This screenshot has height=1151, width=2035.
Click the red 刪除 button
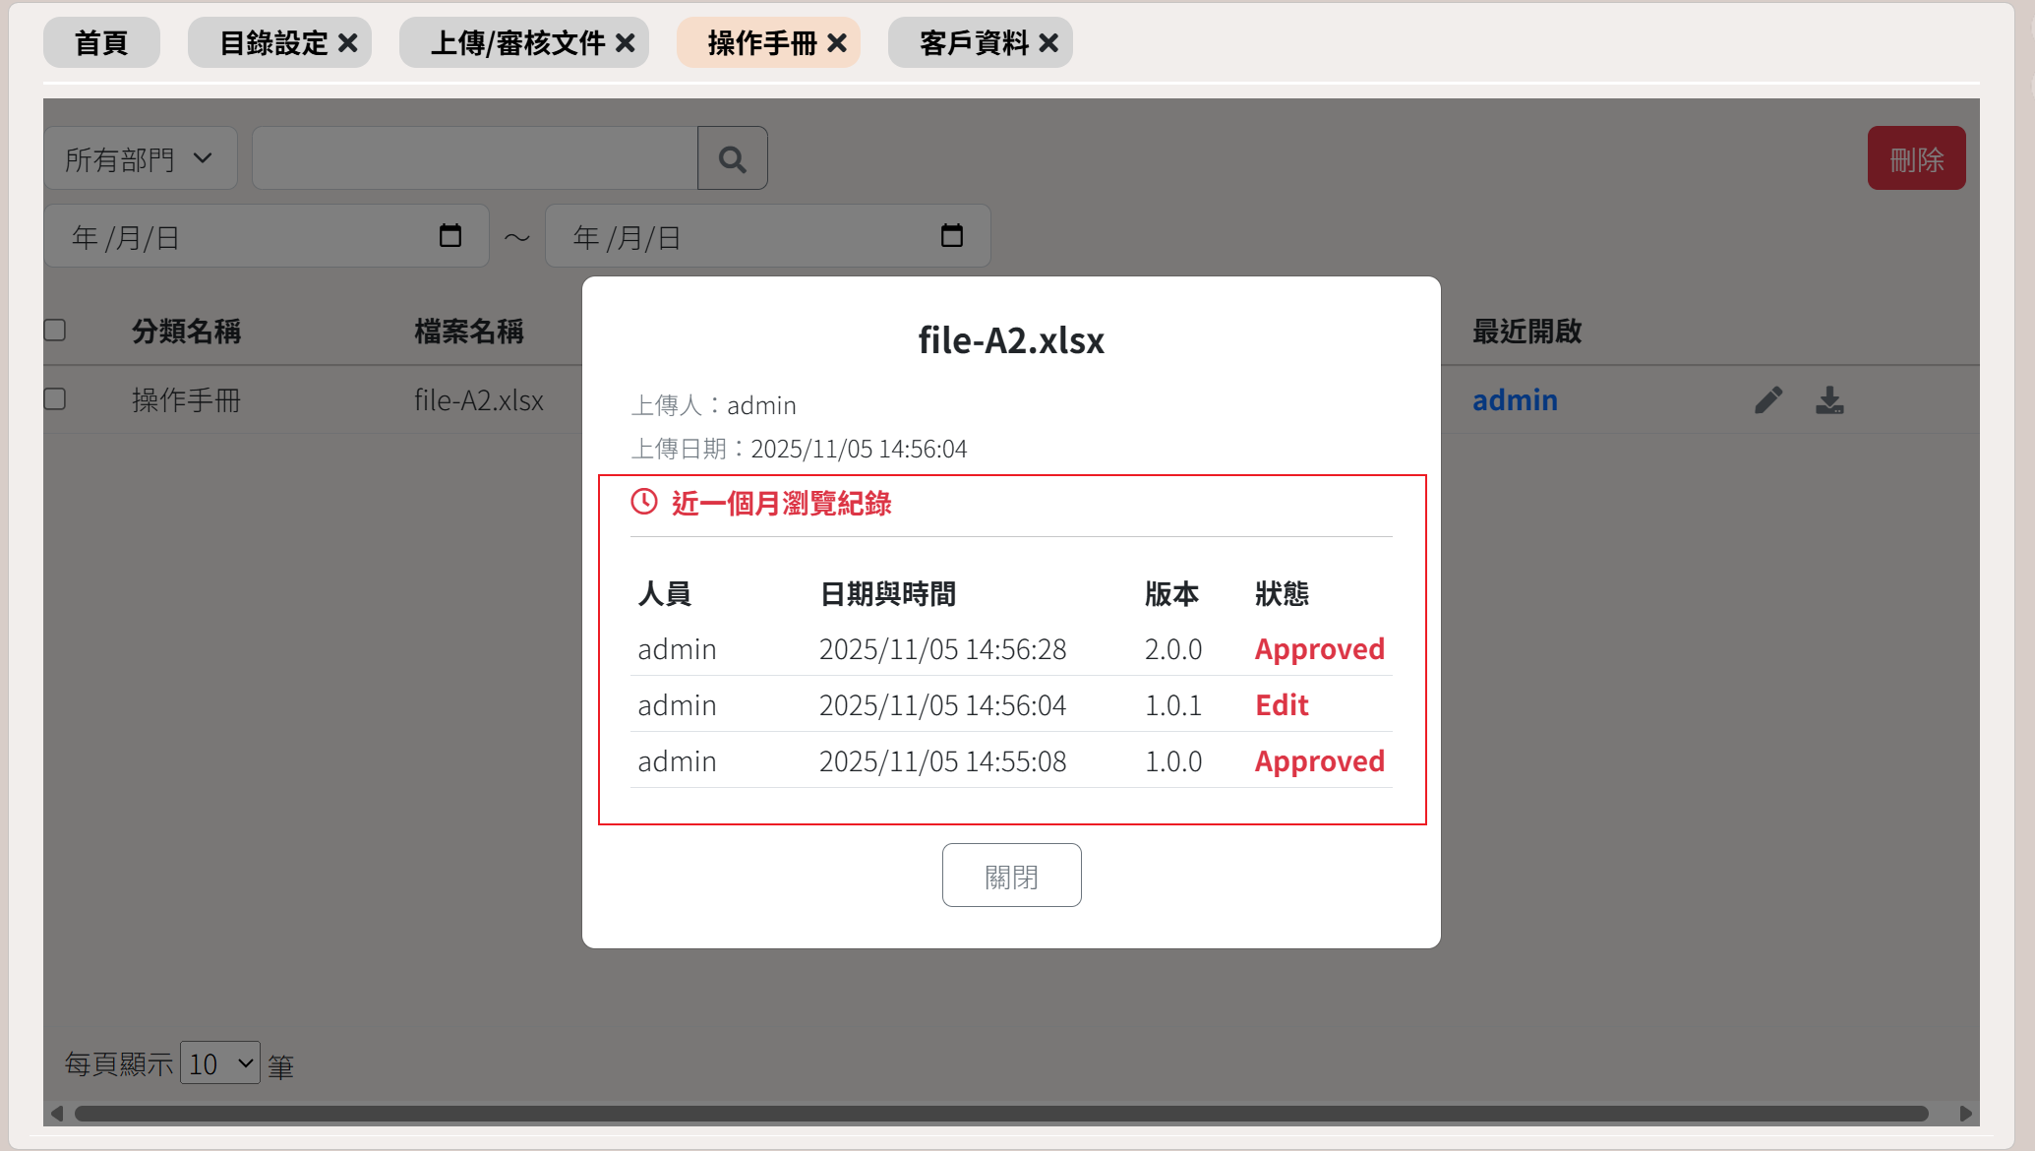coord(1916,158)
